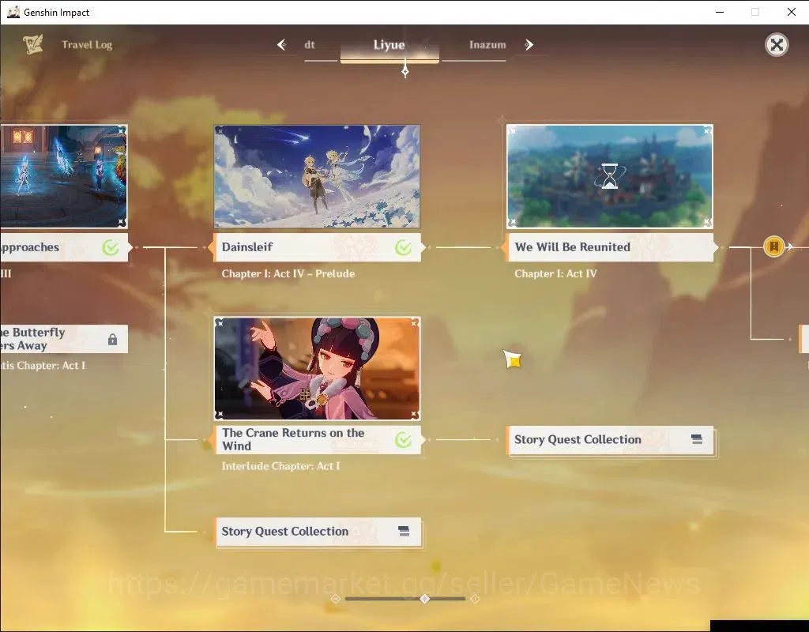Screen dimensions: 809x632
Task: Select The Crane Returns on the Wind entry
Action: point(318,439)
